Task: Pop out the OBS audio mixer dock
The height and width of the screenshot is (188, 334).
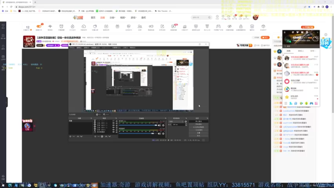Action: (165, 118)
